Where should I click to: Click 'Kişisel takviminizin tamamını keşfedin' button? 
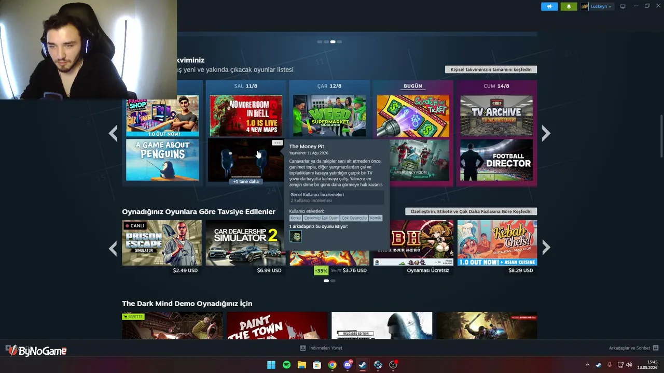point(491,69)
